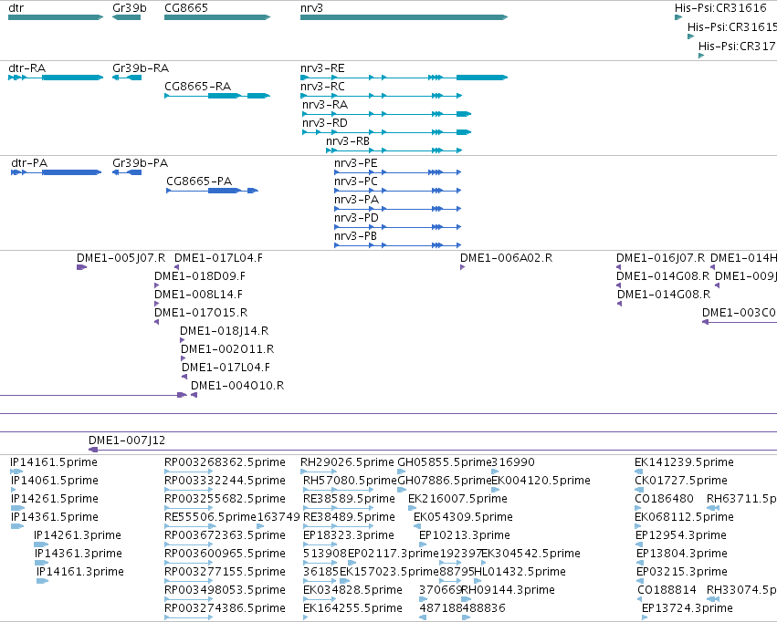Select EST IP14161.5prime
777x622 pixels.
[16, 472]
